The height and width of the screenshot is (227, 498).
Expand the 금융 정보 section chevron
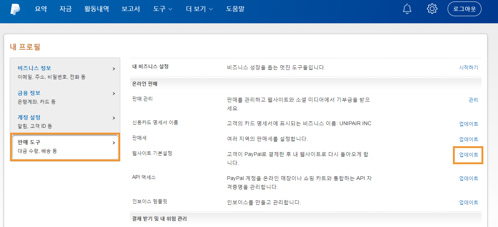pyautogui.click(x=114, y=93)
